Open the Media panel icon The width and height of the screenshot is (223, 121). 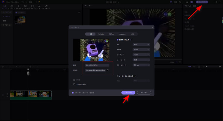click(x=4, y=6)
